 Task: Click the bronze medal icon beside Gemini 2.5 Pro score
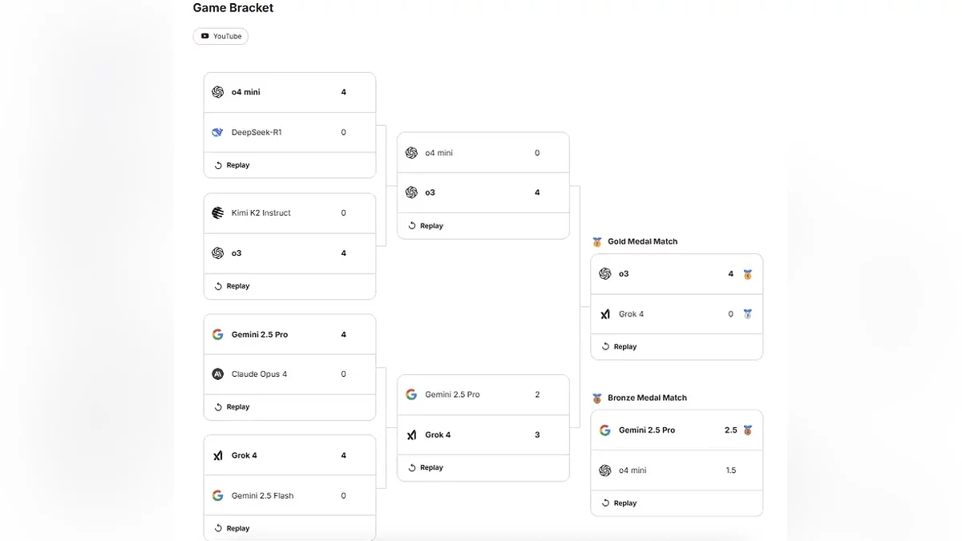747,430
